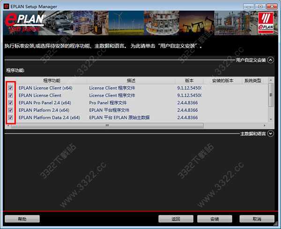Expand the 主数据和语言 section
The image size is (281, 229).
[x=271, y=133]
